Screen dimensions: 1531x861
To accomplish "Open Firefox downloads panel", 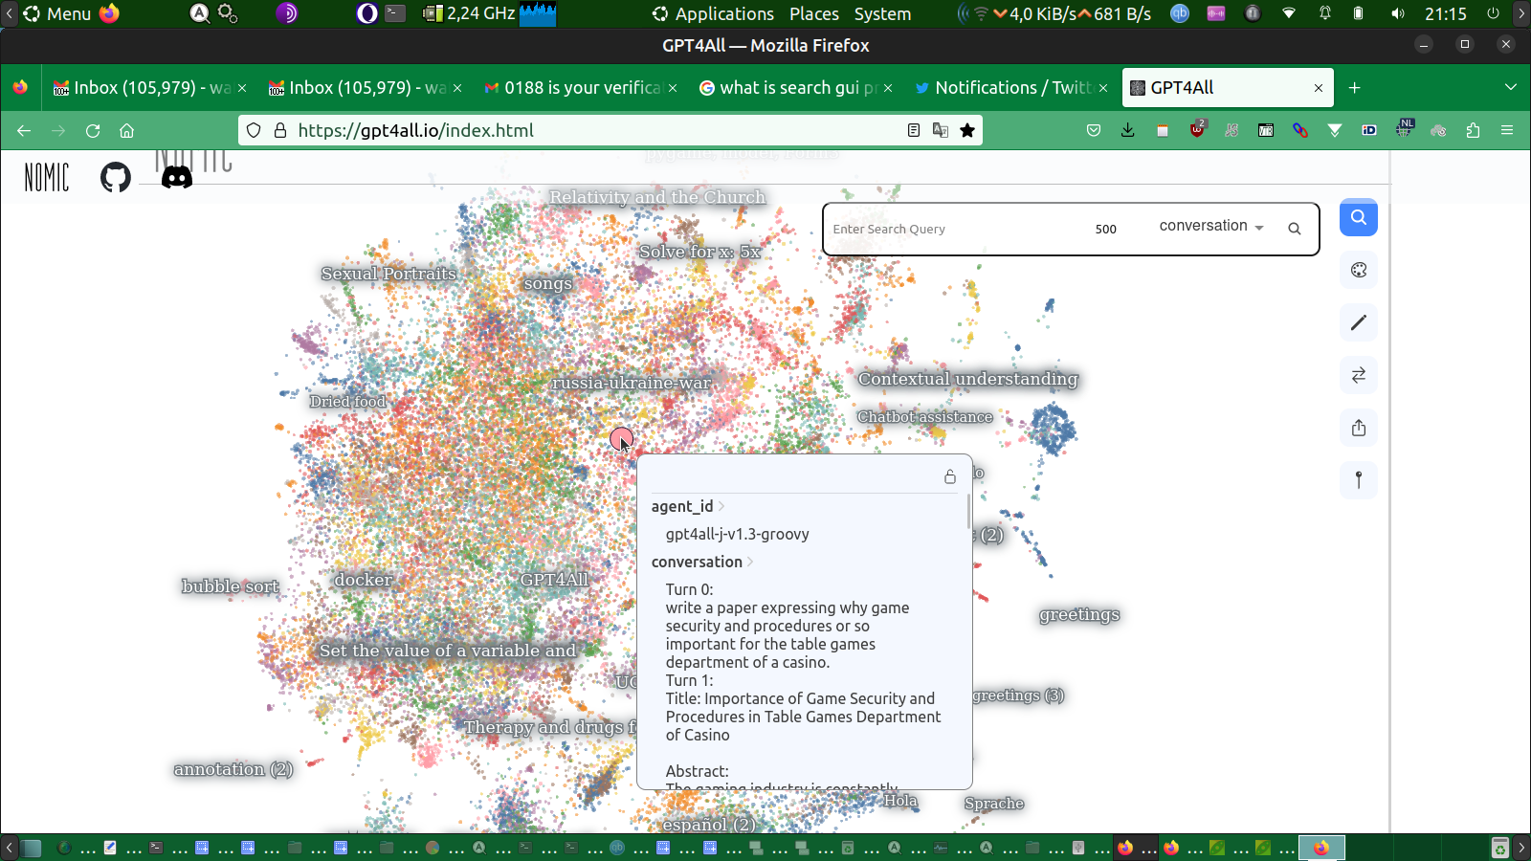I will [1128, 130].
